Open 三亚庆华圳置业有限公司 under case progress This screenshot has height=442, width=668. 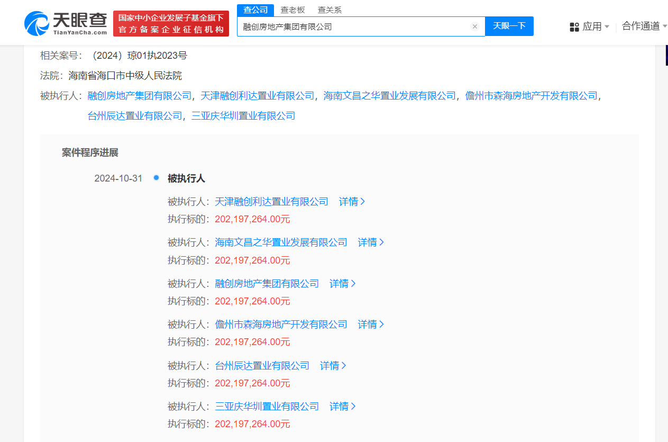[267, 407]
